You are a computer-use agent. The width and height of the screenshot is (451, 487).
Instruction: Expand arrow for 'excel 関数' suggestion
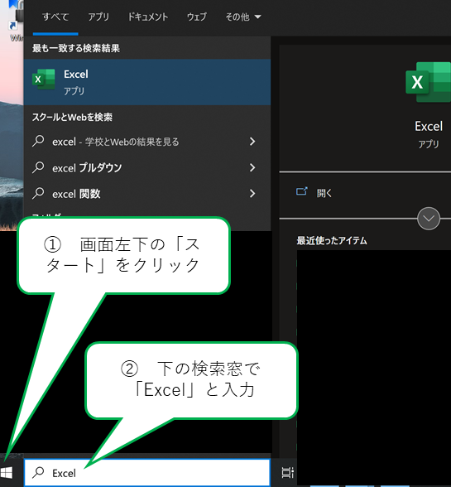coord(252,194)
